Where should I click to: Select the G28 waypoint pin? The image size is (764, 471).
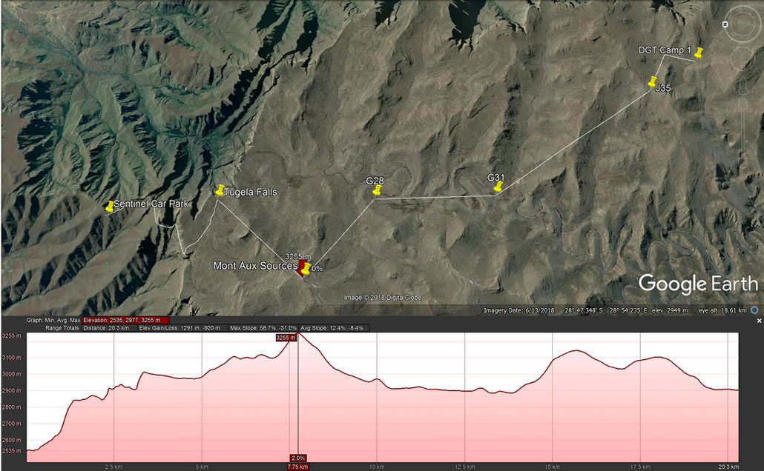(376, 192)
